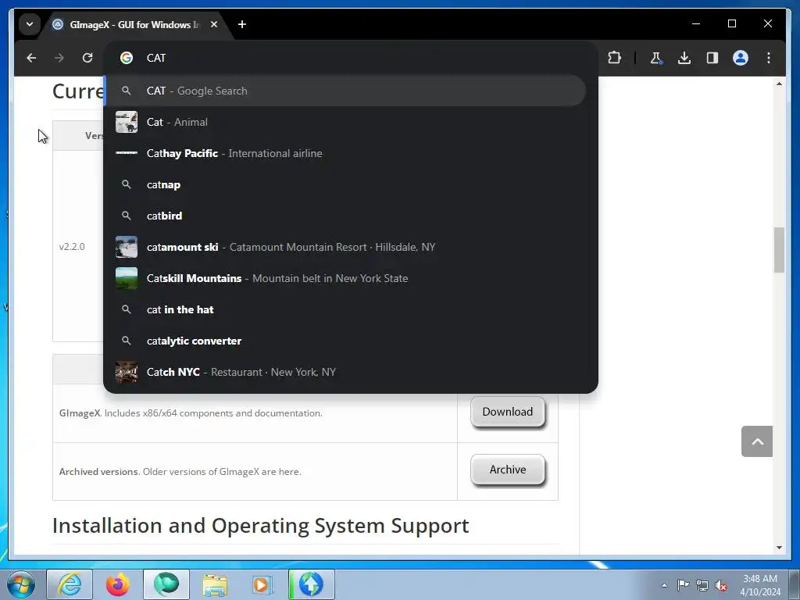Open Chrome Labs flask icon
Viewport: 800px width, 600px height.
(x=656, y=58)
